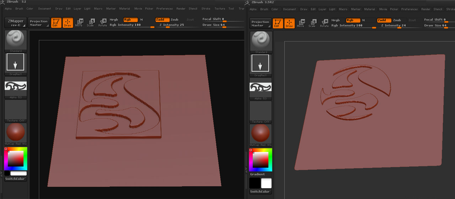Screen dimensions: 455x199
Task: Open Brush menu in ZBrush 3.5R2
Action: (264, 9)
